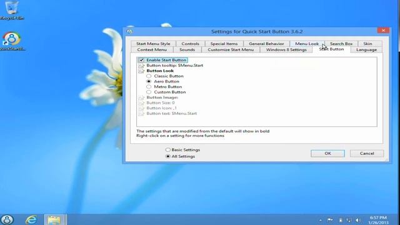Close the settings dialog window
The width and height of the screenshot is (400, 225).
(383, 31)
